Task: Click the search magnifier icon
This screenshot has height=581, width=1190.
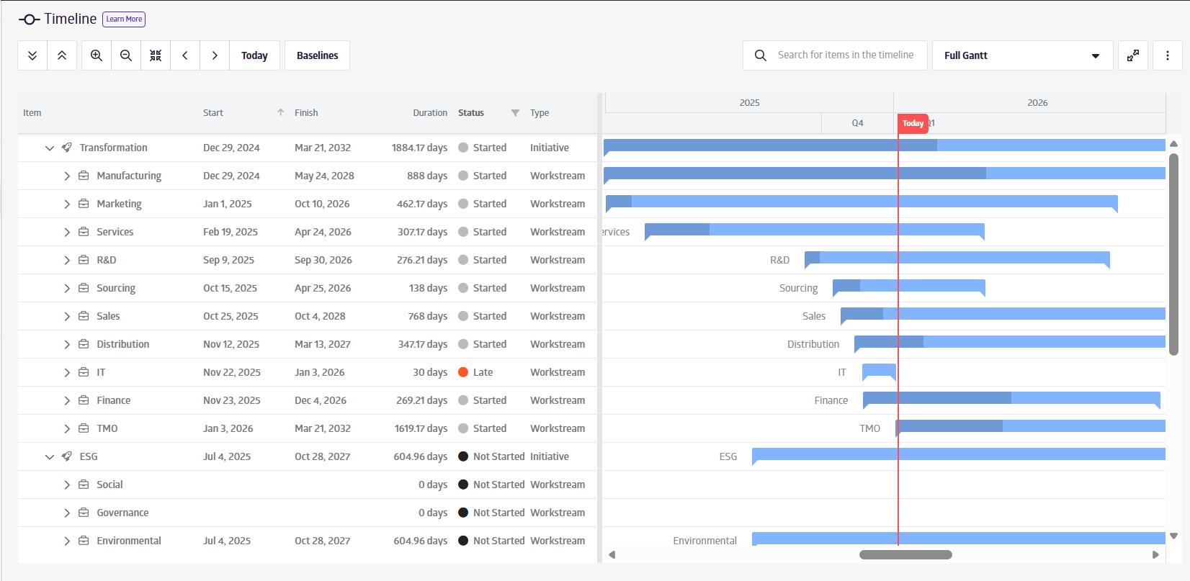Action: click(x=761, y=55)
